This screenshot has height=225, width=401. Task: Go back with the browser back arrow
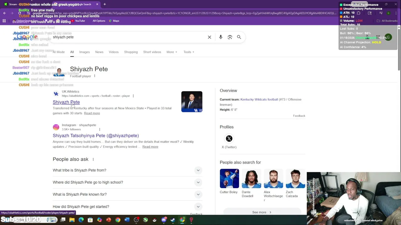pyautogui.click(x=5, y=13)
